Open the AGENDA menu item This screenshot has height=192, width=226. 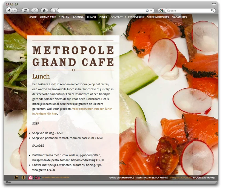[x=78, y=17]
